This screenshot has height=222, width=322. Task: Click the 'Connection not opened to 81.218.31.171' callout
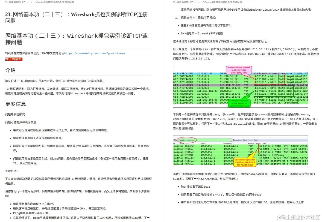coord(239,70)
